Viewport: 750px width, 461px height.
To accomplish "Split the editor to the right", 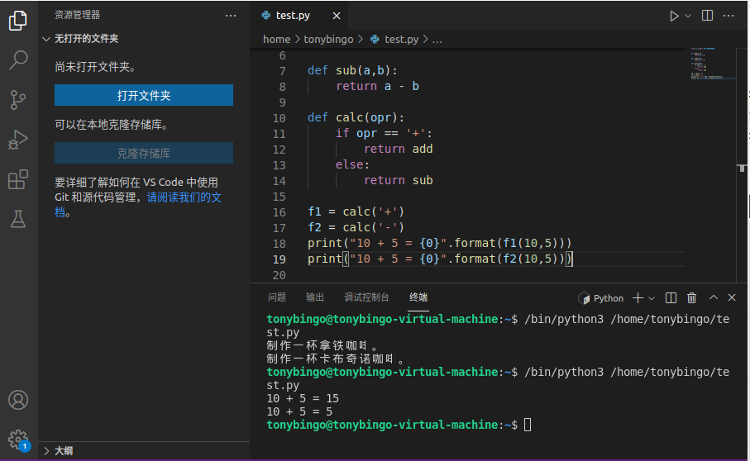I will click(x=707, y=16).
